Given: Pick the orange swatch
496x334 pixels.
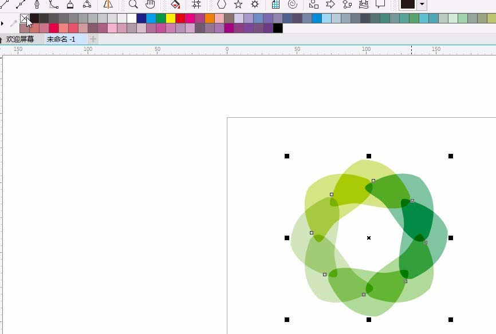Looking at the screenshot, I should [210, 18].
